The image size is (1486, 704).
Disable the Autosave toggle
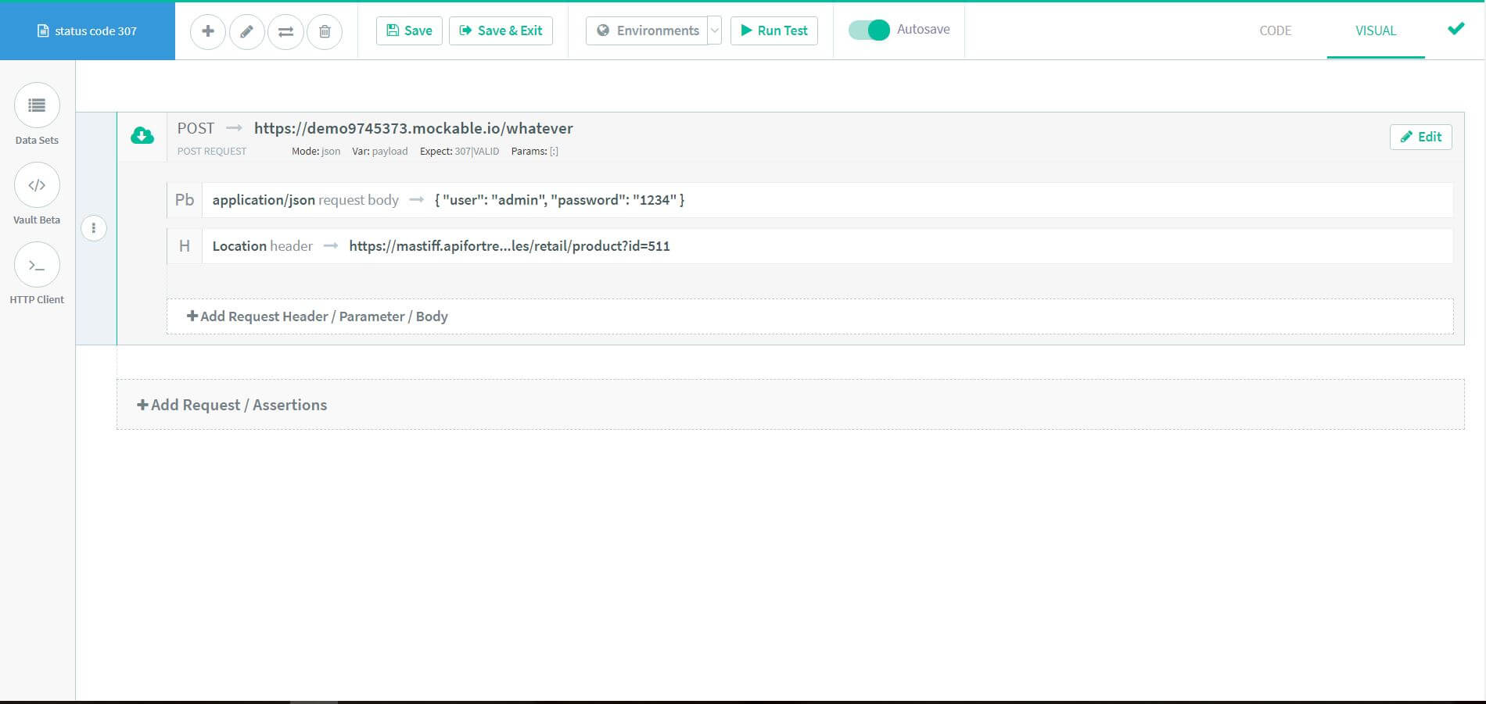click(x=869, y=30)
